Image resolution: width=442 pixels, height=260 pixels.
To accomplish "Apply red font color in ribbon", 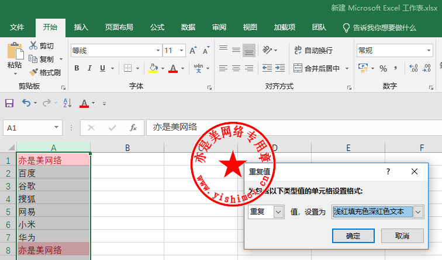I will [x=173, y=68].
